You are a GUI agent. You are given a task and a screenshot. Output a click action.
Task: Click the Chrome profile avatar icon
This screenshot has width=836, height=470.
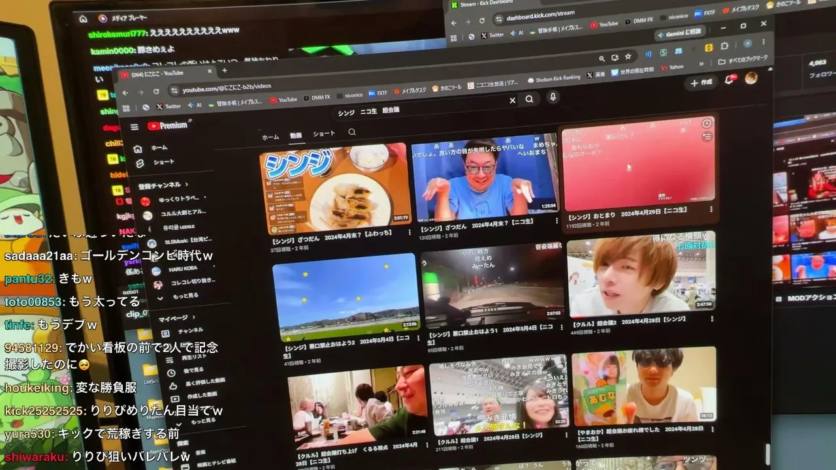tap(748, 44)
